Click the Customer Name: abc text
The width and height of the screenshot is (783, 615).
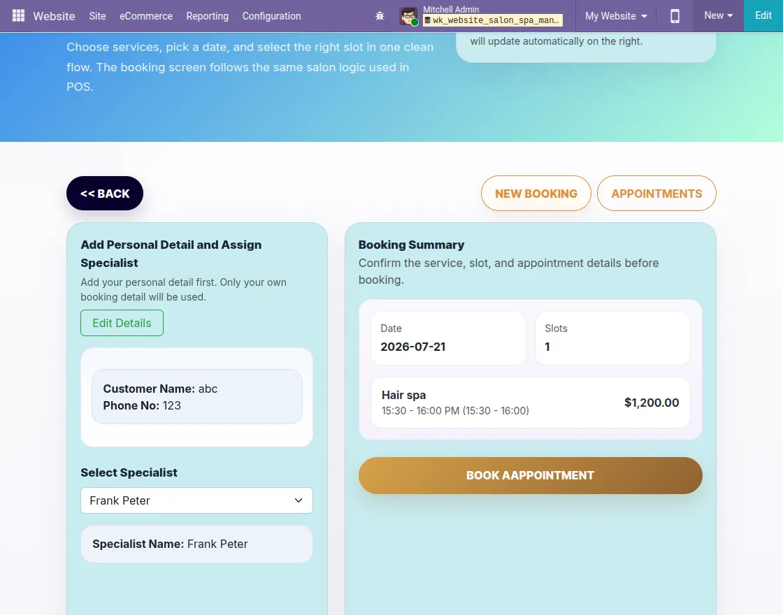click(x=160, y=389)
